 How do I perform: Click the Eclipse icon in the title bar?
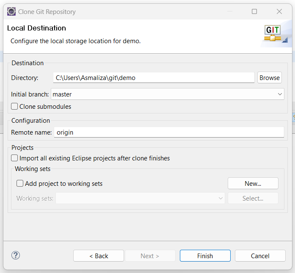(11, 11)
